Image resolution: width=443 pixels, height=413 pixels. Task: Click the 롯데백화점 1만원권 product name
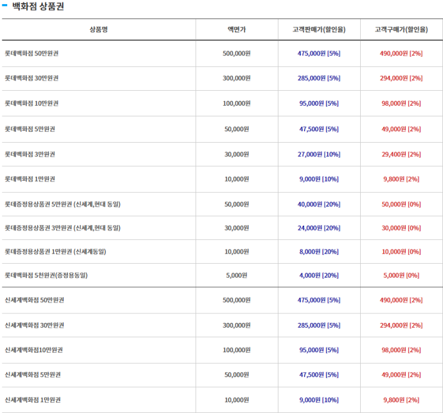(x=33, y=179)
